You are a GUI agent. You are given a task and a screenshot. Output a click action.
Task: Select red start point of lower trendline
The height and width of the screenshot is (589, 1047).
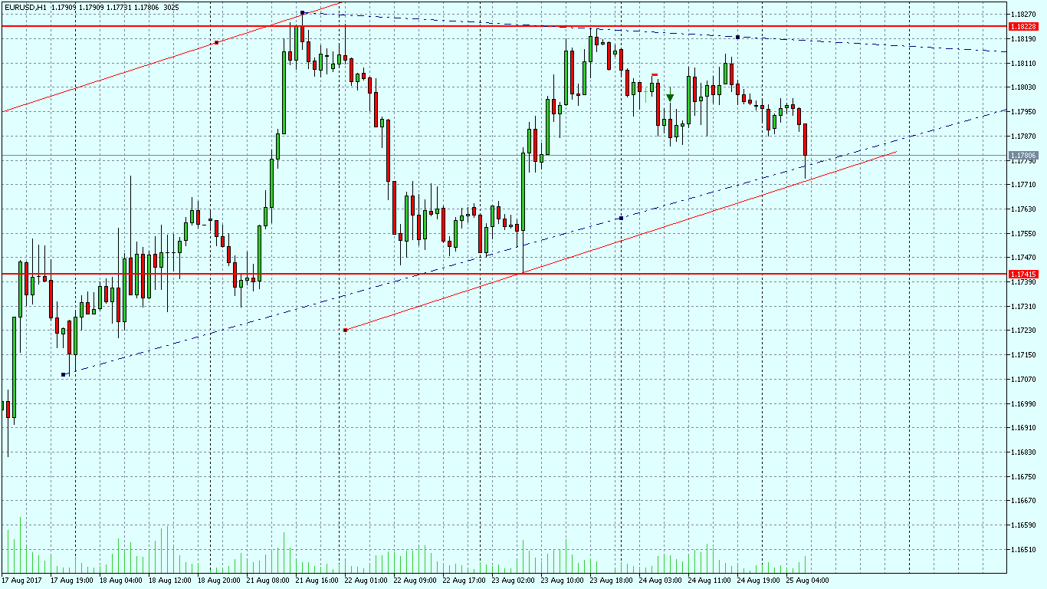346,330
